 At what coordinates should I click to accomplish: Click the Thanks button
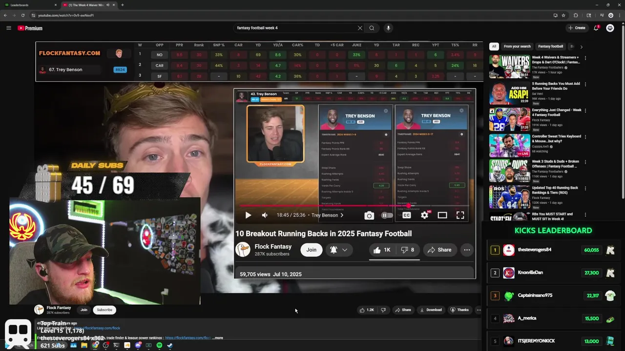point(459,310)
